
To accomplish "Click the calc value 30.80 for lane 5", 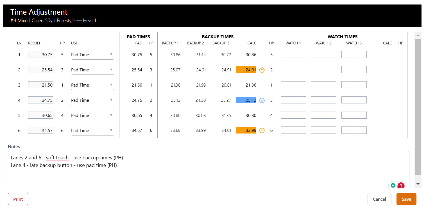I will click(251, 116).
